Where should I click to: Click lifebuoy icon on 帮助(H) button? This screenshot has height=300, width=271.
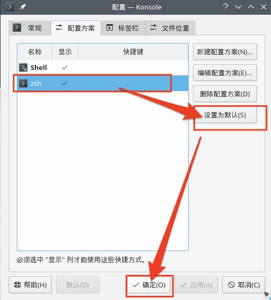pyautogui.click(x=17, y=285)
